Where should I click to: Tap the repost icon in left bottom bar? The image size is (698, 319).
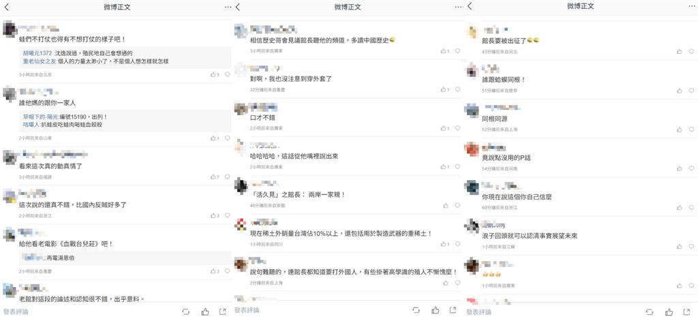click(185, 312)
